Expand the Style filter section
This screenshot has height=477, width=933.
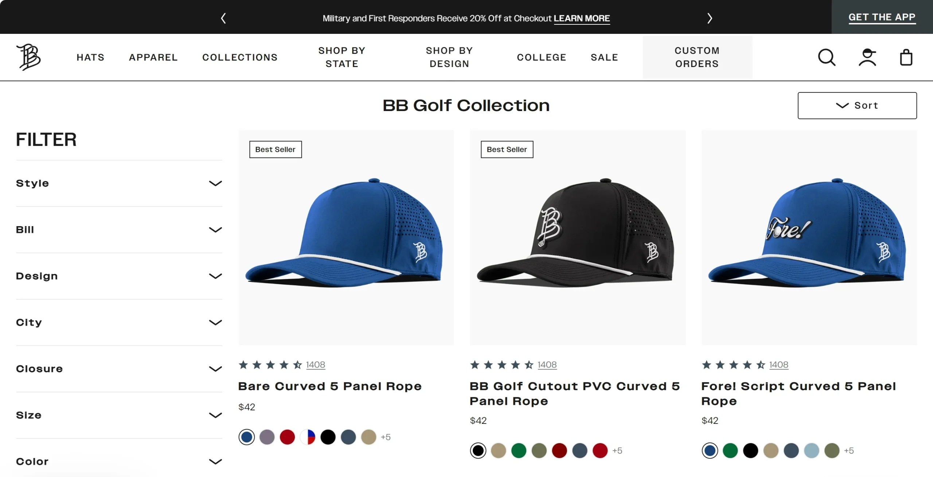click(119, 183)
